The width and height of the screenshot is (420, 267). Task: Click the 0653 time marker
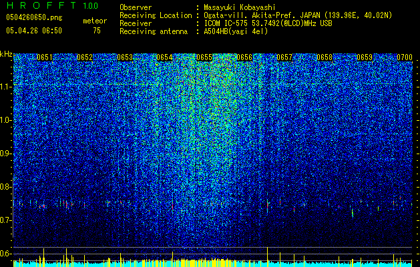(125, 57)
